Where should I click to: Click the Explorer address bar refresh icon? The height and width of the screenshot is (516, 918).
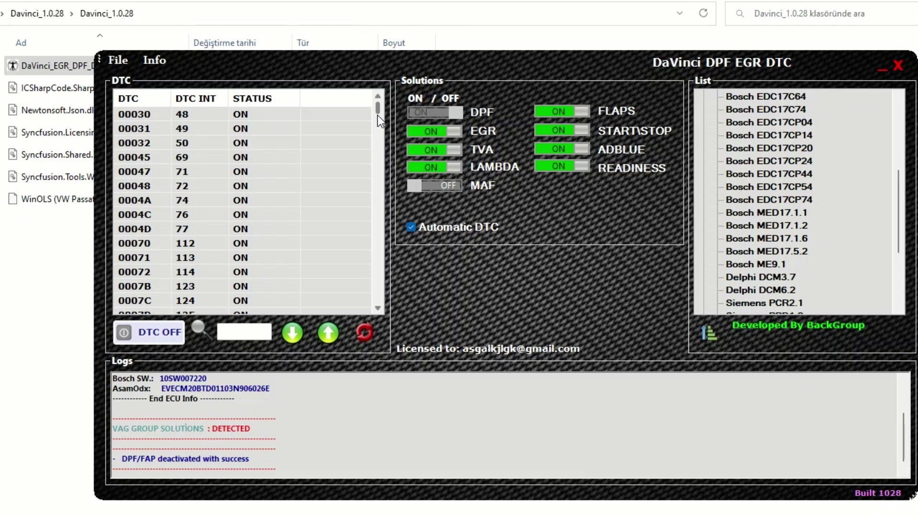(703, 13)
